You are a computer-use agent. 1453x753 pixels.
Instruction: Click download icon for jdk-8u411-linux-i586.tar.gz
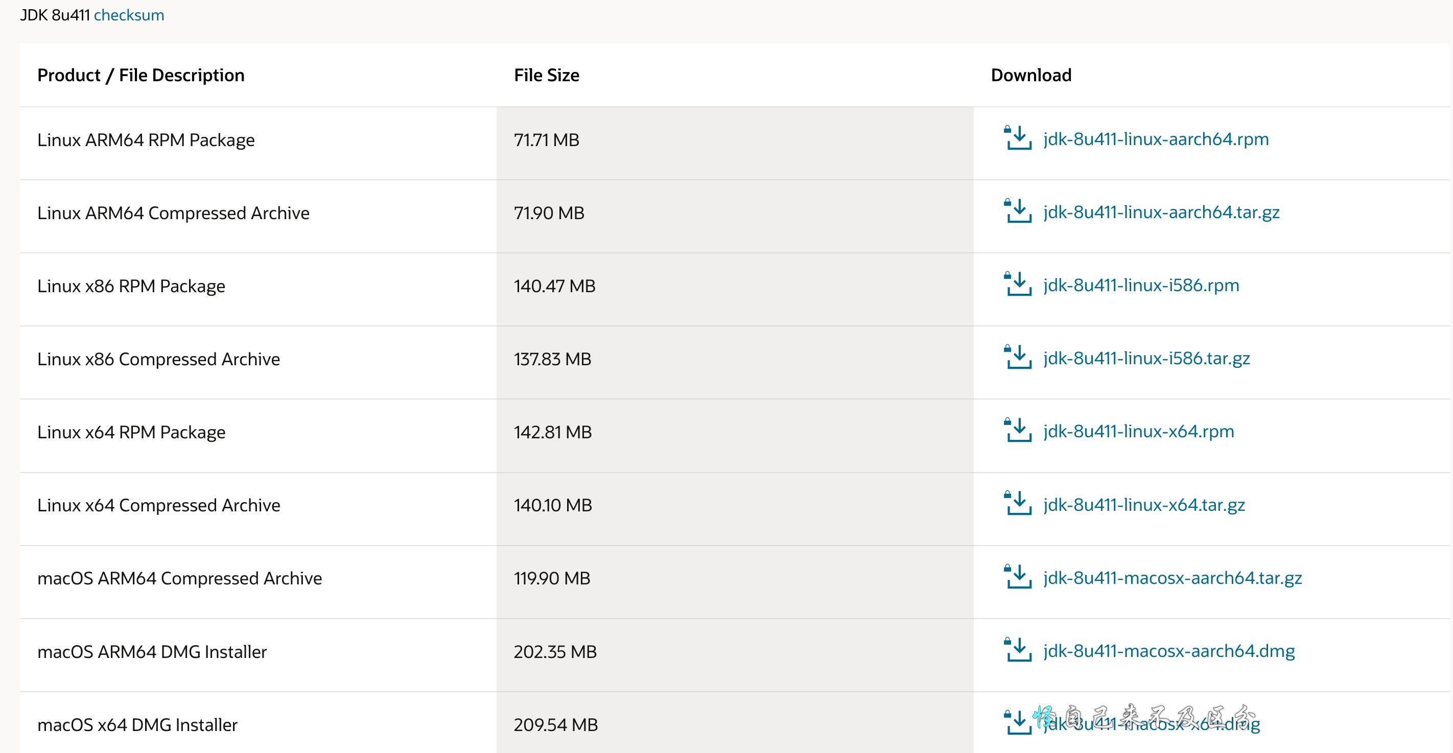click(1018, 357)
